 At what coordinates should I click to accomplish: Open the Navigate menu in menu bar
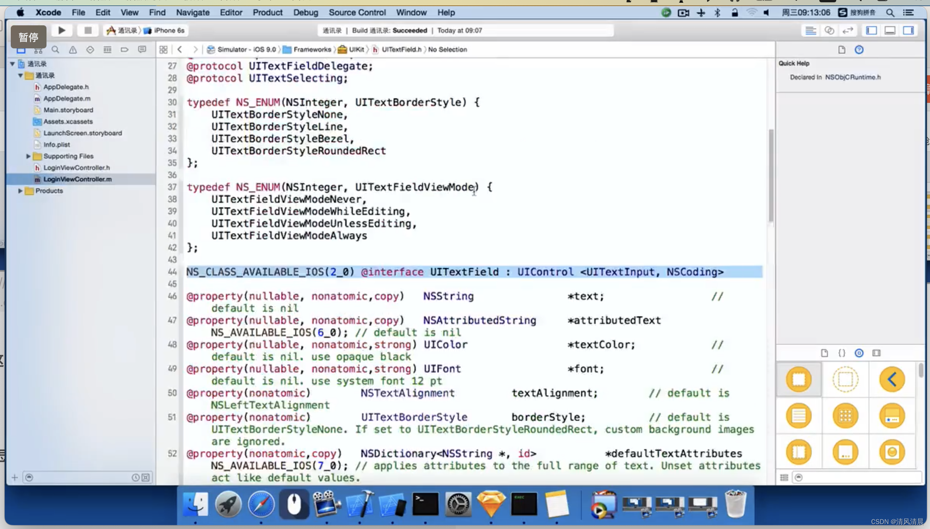(193, 12)
